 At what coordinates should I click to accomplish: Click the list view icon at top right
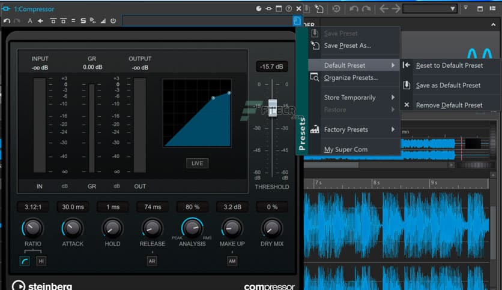[x=493, y=8]
